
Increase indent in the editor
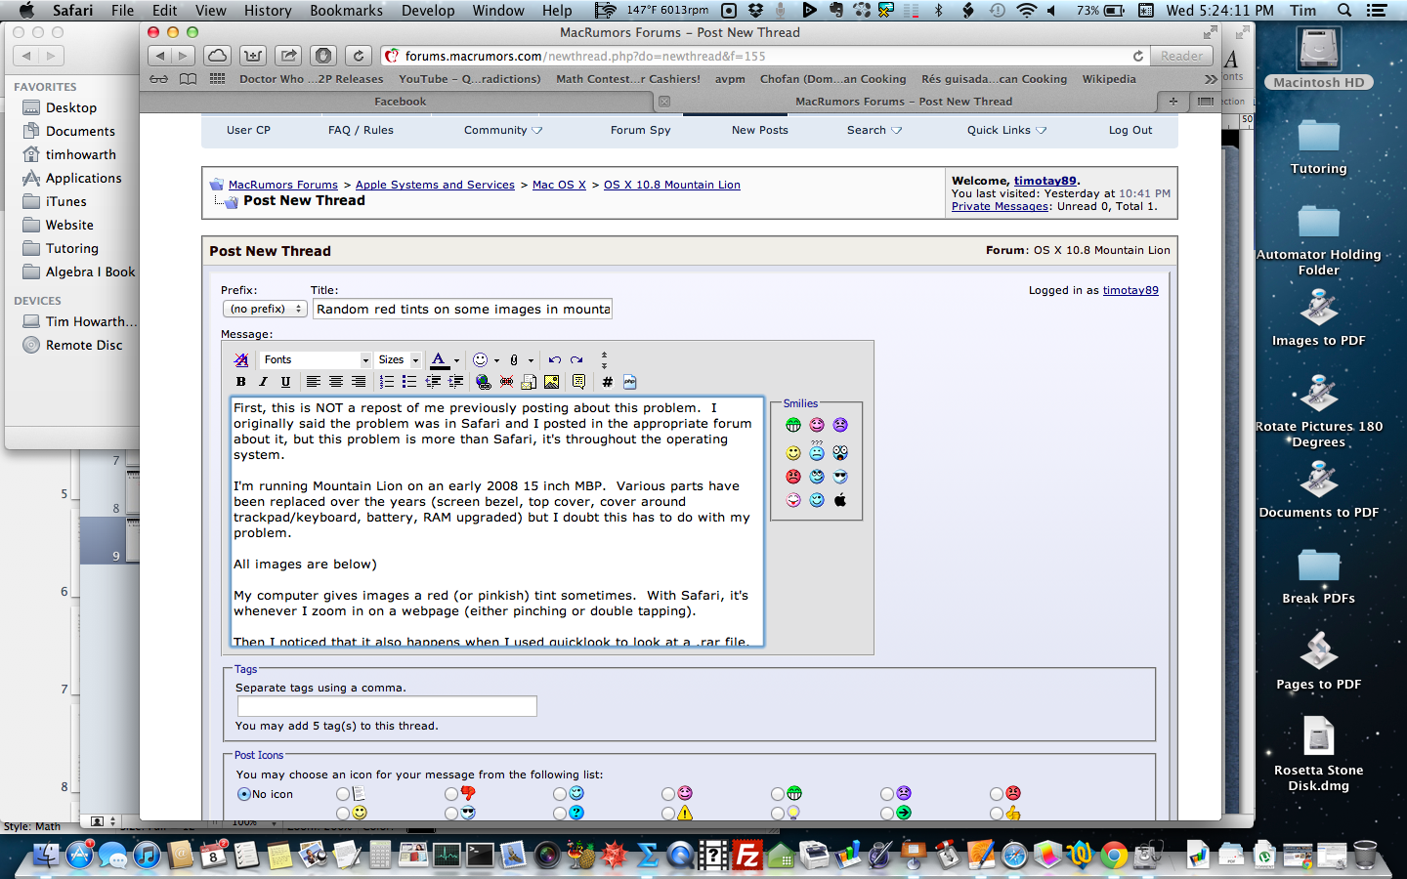pos(455,382)
